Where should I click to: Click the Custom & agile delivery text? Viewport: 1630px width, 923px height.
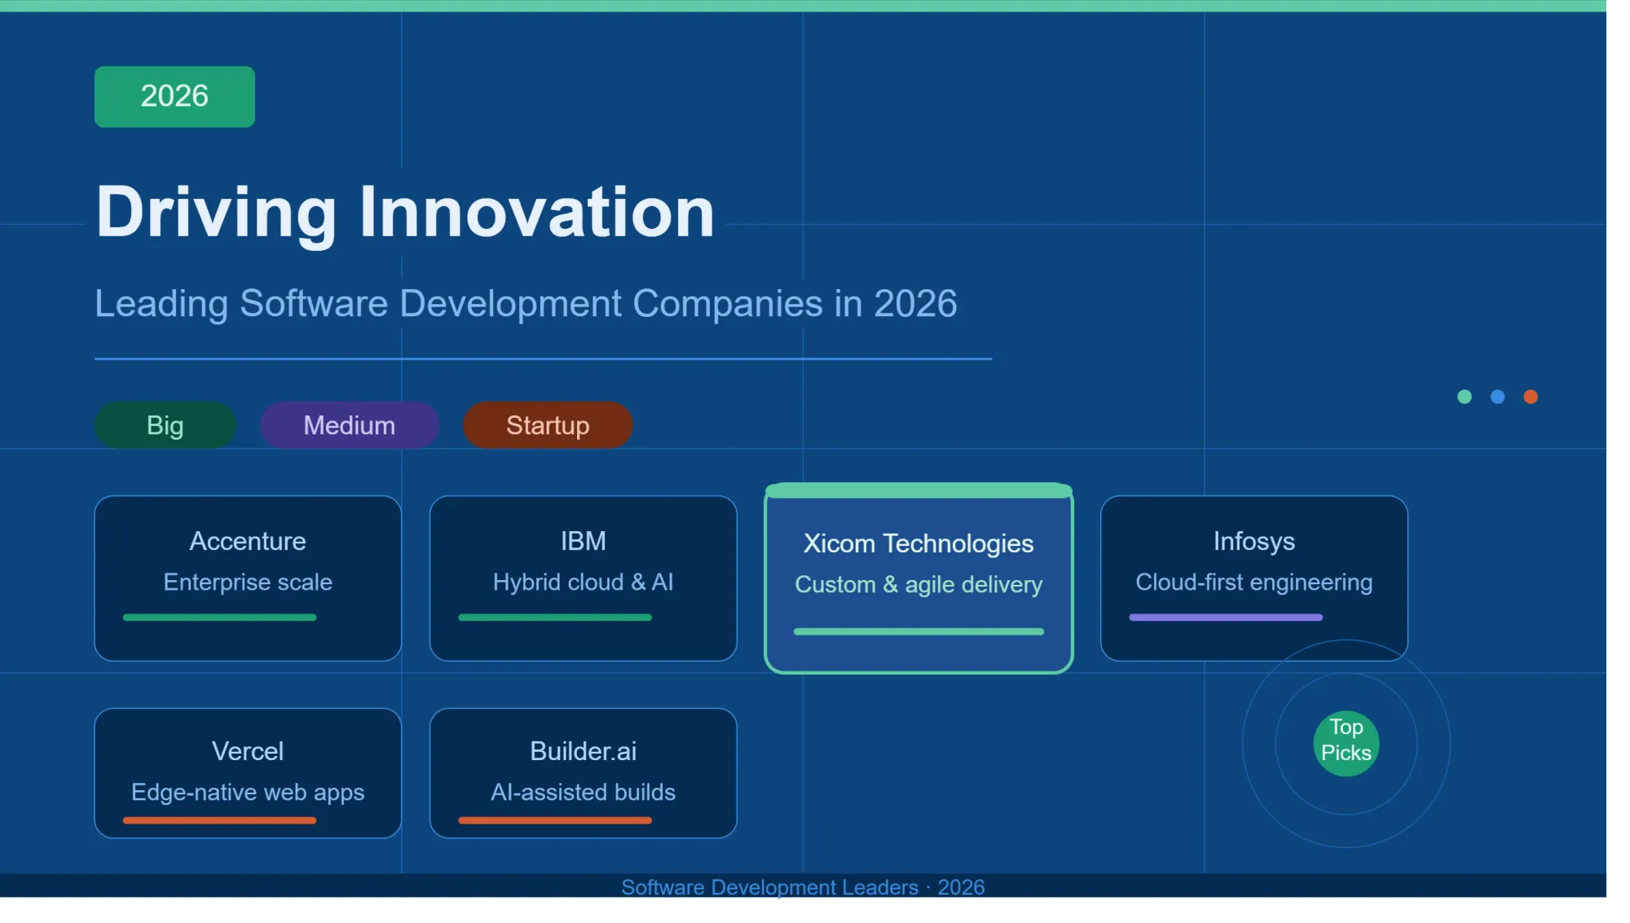pyautogui.click(x=919, y=585)
